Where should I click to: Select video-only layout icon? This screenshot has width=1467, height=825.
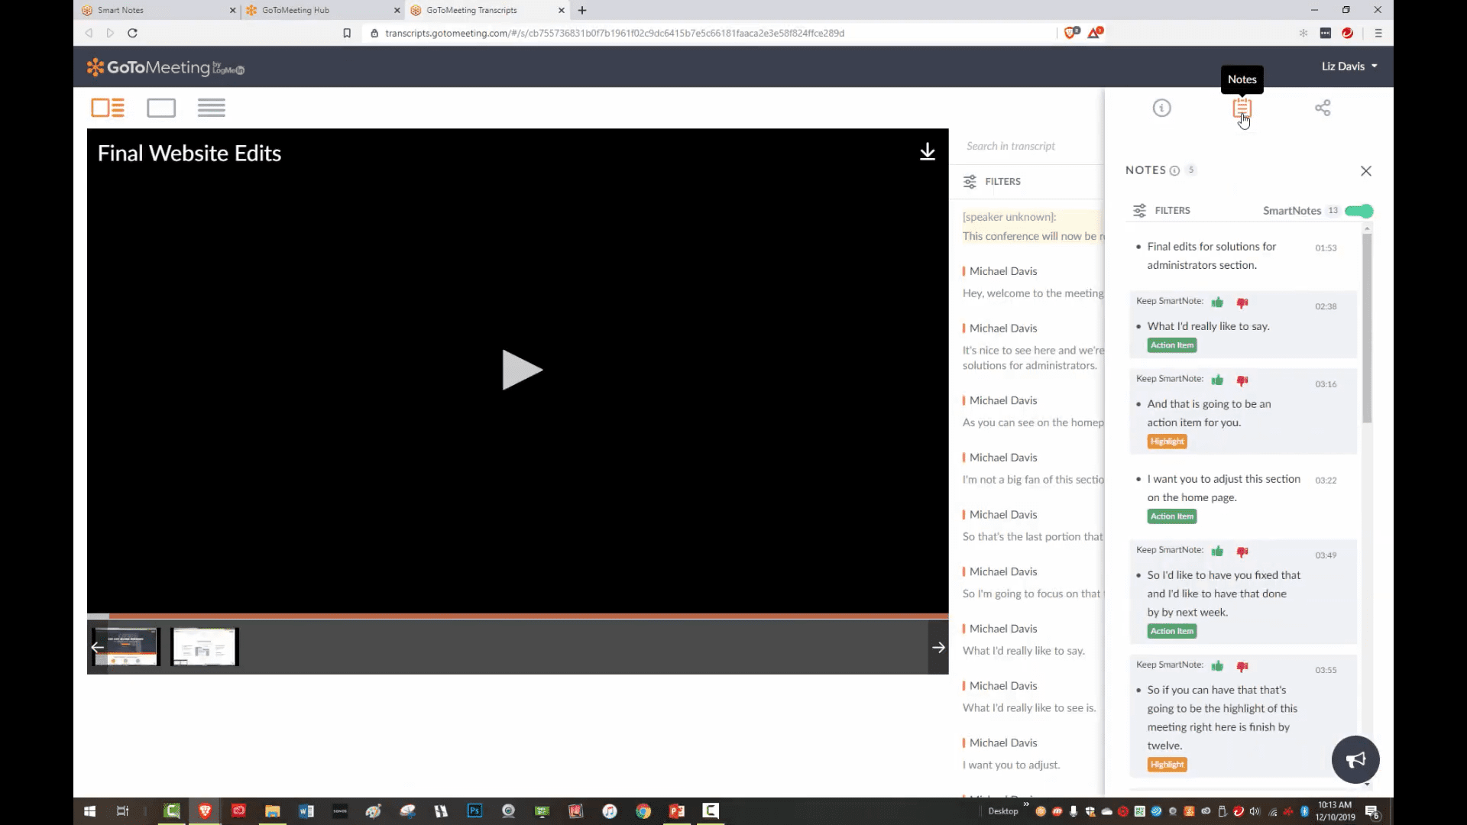pyautogui.click(x=161, y=108)
